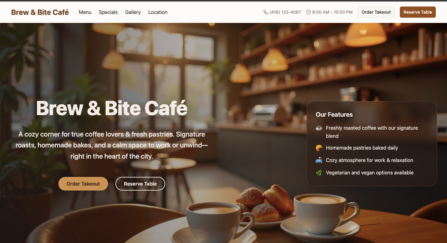Click the Brew & Bite Café header logo
447x243 pixels.
click(40, 12)
